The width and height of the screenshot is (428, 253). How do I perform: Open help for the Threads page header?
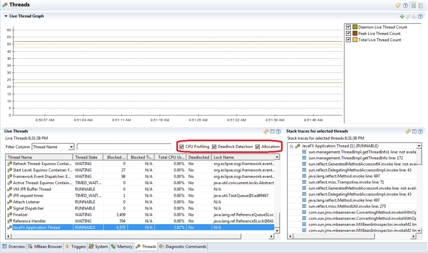(x=405, y=5)
